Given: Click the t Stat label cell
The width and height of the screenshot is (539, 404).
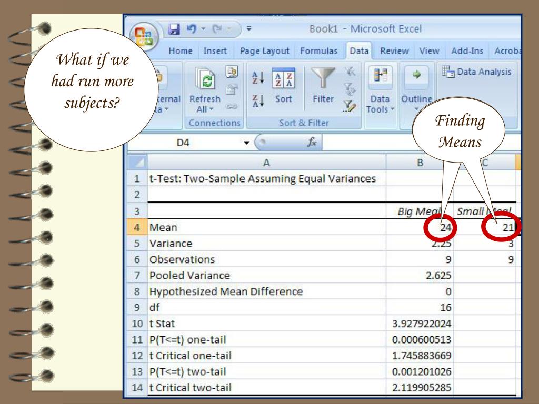Looking at the screenshot, I should [x=266, y=324].
